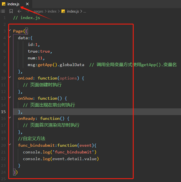Collapse the onShow function fold arrow
Screen dimensions: 181x182
coord(10,97)
